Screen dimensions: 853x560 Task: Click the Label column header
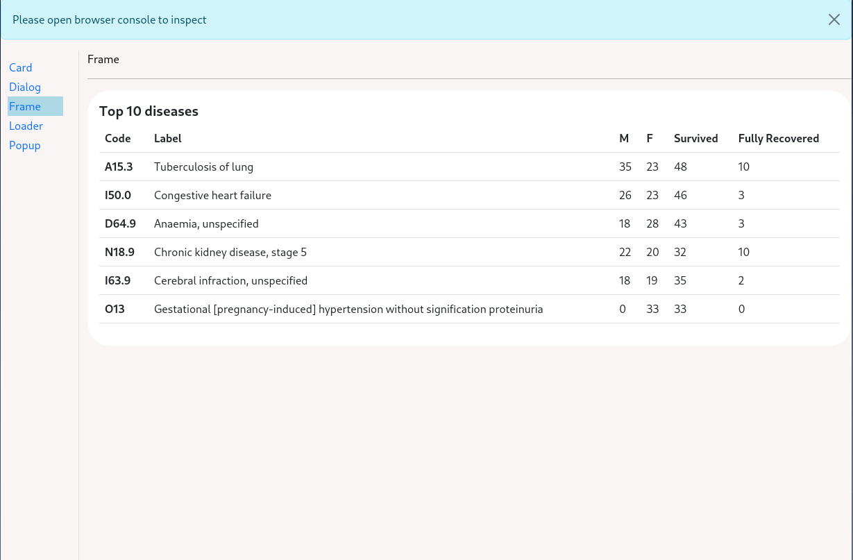coord(168,138)
